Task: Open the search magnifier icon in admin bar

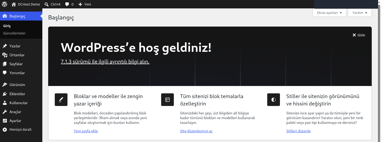Action: point(47,4)
